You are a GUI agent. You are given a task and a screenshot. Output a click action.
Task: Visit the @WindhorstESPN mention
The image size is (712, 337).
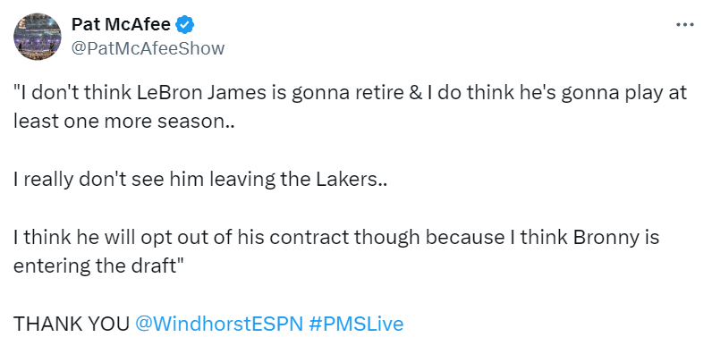[219, 324]
